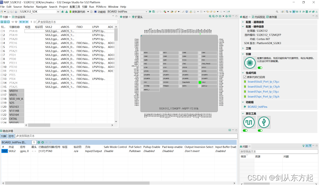This screenshot has width=319, height=185.
Task: Select the green SIUL2 peripheral block on chip
Action: (x=207, y=83)
